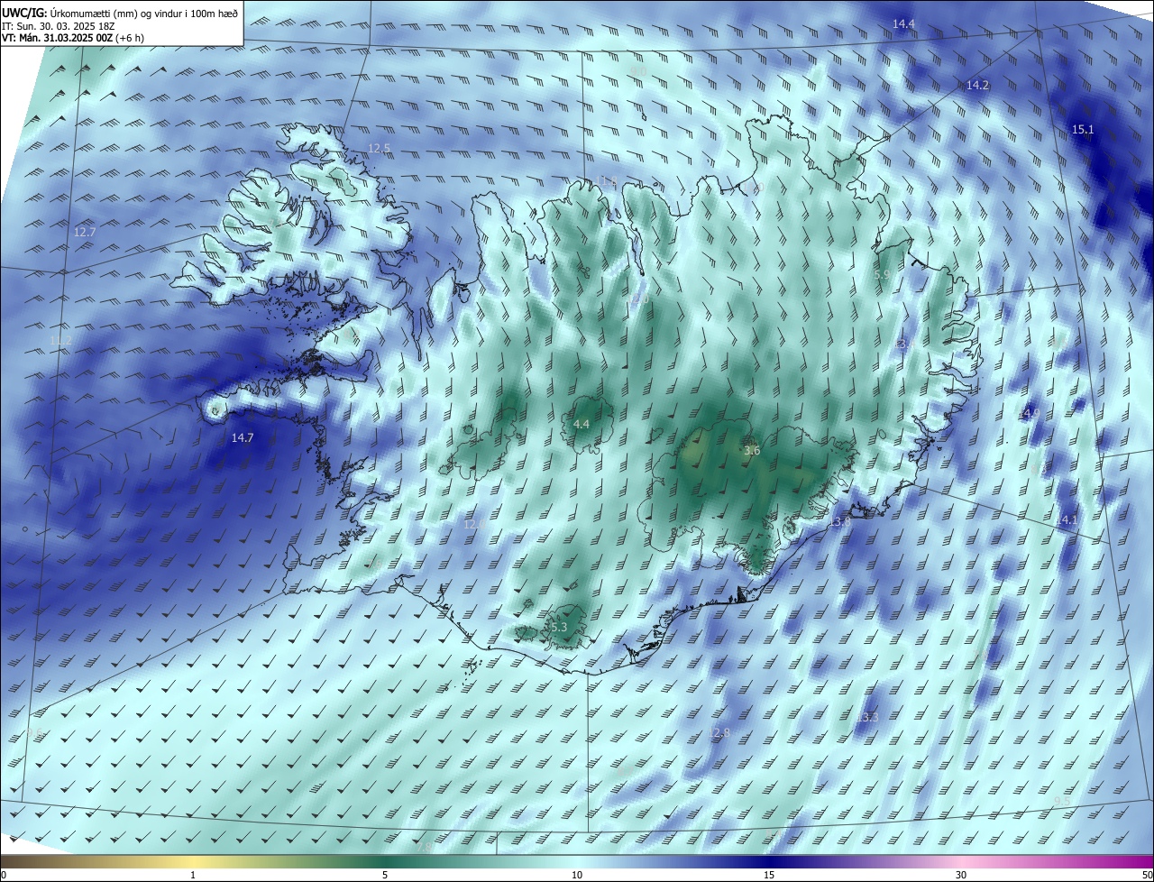Click the 5.3 value label on the map
The height and width of the screenshot is (882, 1154).
coord(559,628)
